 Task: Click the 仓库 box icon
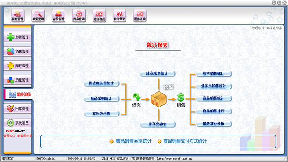[159, 99]
